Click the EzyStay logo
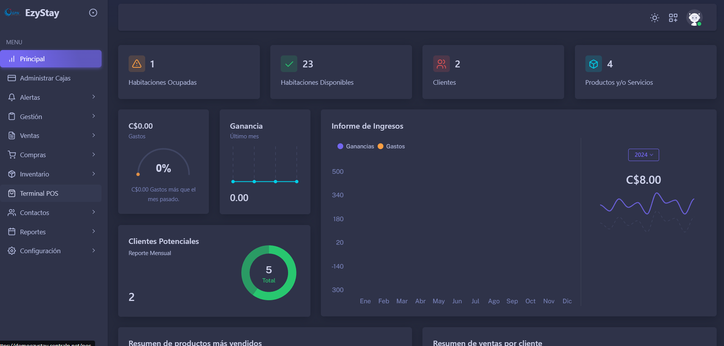 point(32,13)
